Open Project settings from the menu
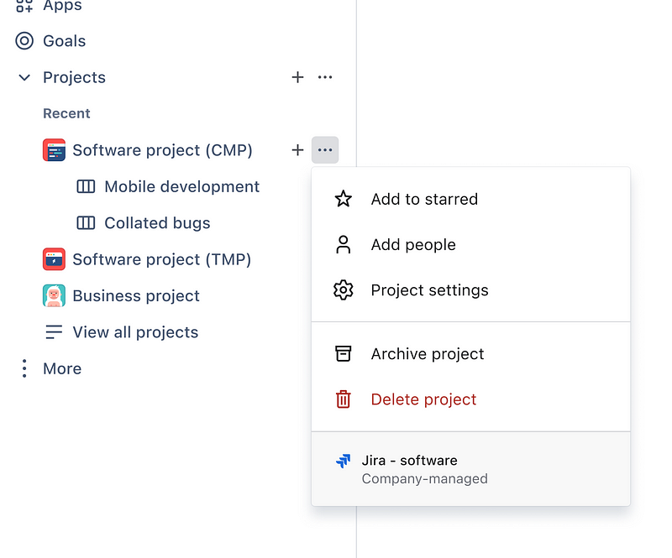 (x=428, y=290)
